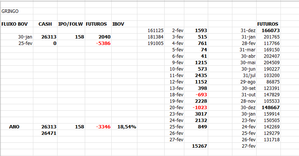Click the value 129279
This screenshot has height=156, width=299.
[x=268, y=133]
